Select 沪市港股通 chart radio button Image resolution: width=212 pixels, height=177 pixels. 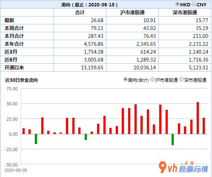pyautogui.click(x=152, y=79)
